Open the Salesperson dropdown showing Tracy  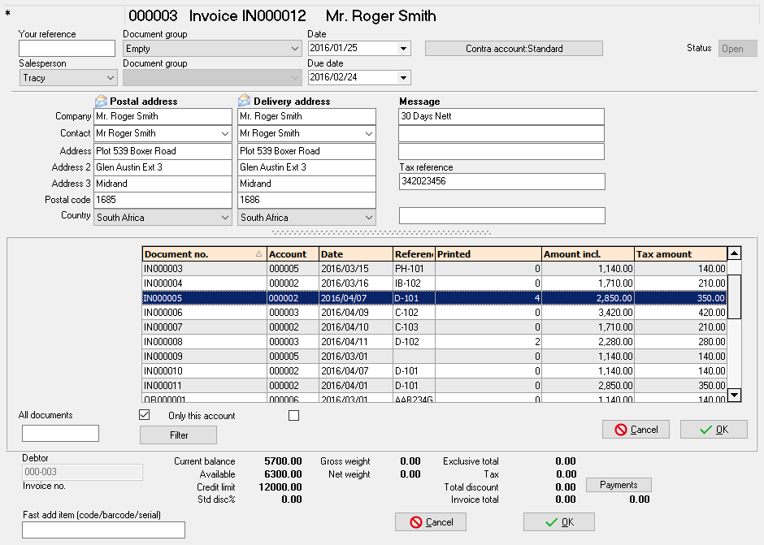click(111, 78)
